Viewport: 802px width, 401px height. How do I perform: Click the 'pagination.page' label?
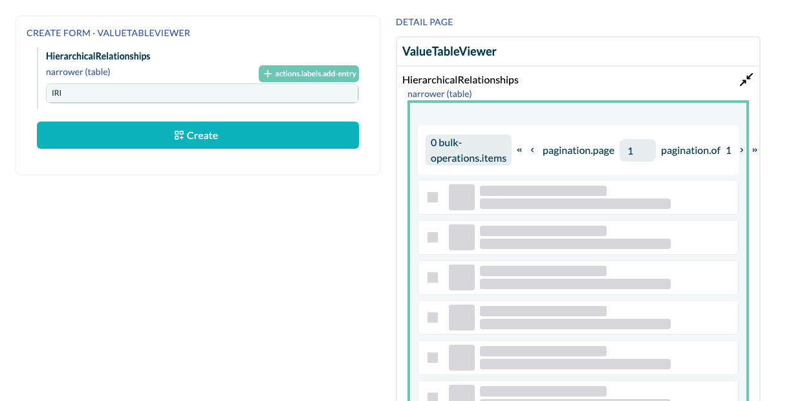click(x=578, y=150)
